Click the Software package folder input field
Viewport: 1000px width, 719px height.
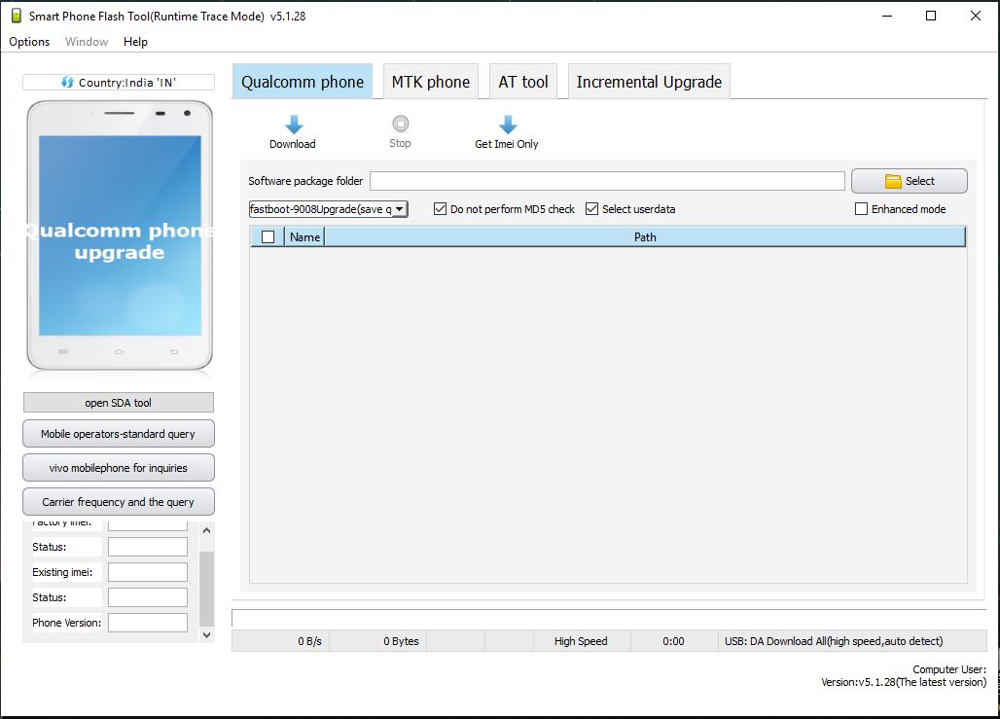click(x=607, y=181)
